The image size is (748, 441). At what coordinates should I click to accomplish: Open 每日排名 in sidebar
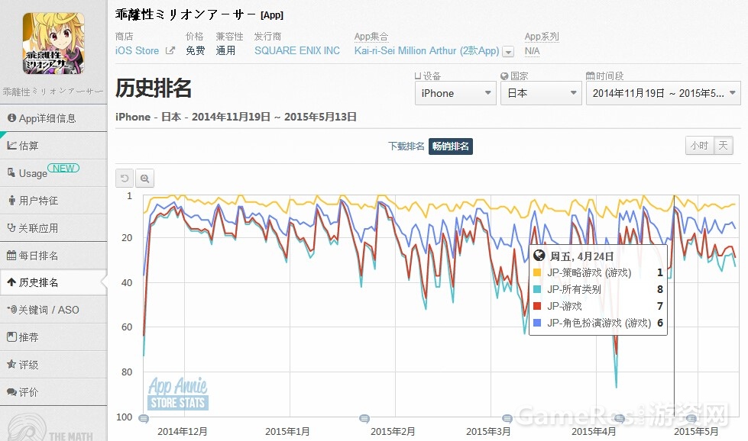pos(53,256)
